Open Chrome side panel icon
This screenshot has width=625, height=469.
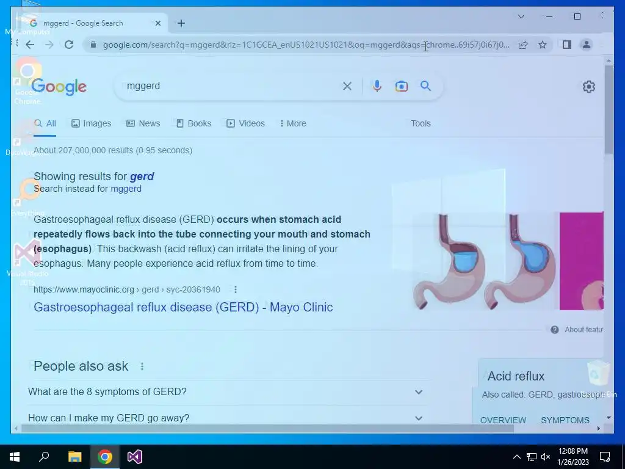[x=567, y=45]
